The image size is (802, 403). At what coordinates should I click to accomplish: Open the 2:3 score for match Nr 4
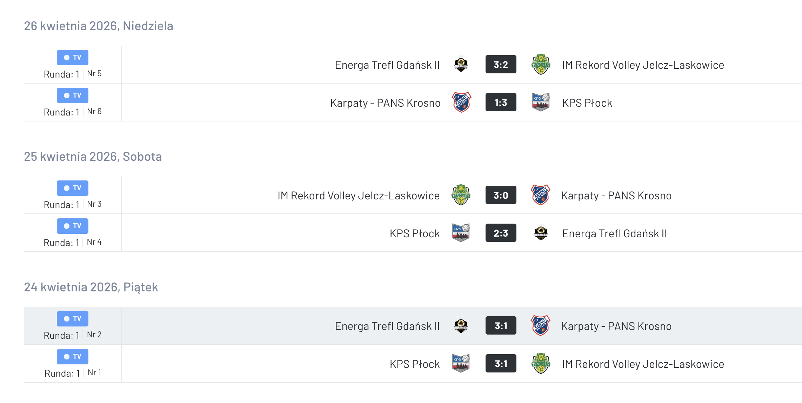[501, 233]
